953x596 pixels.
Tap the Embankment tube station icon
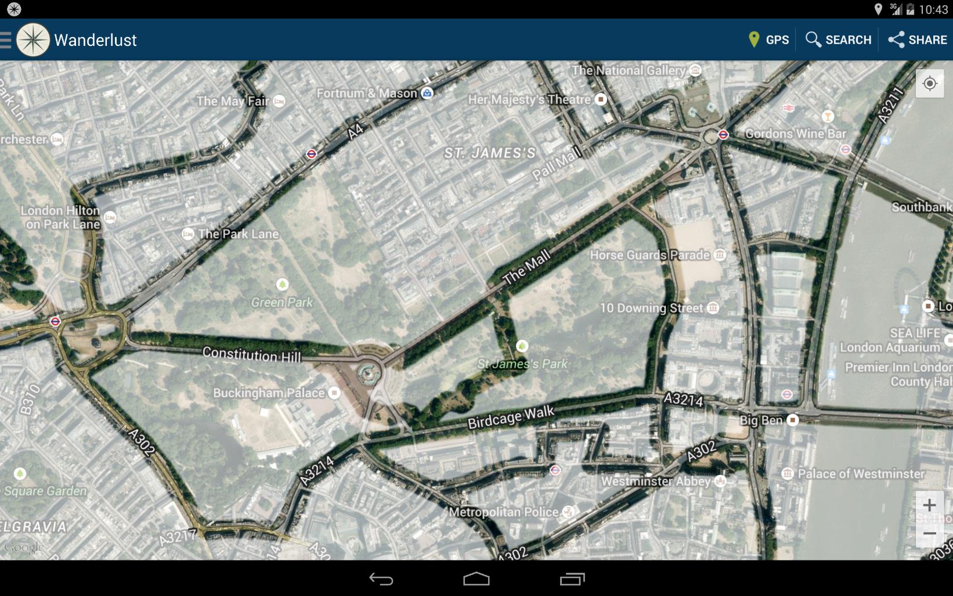[x=846, y=149]
